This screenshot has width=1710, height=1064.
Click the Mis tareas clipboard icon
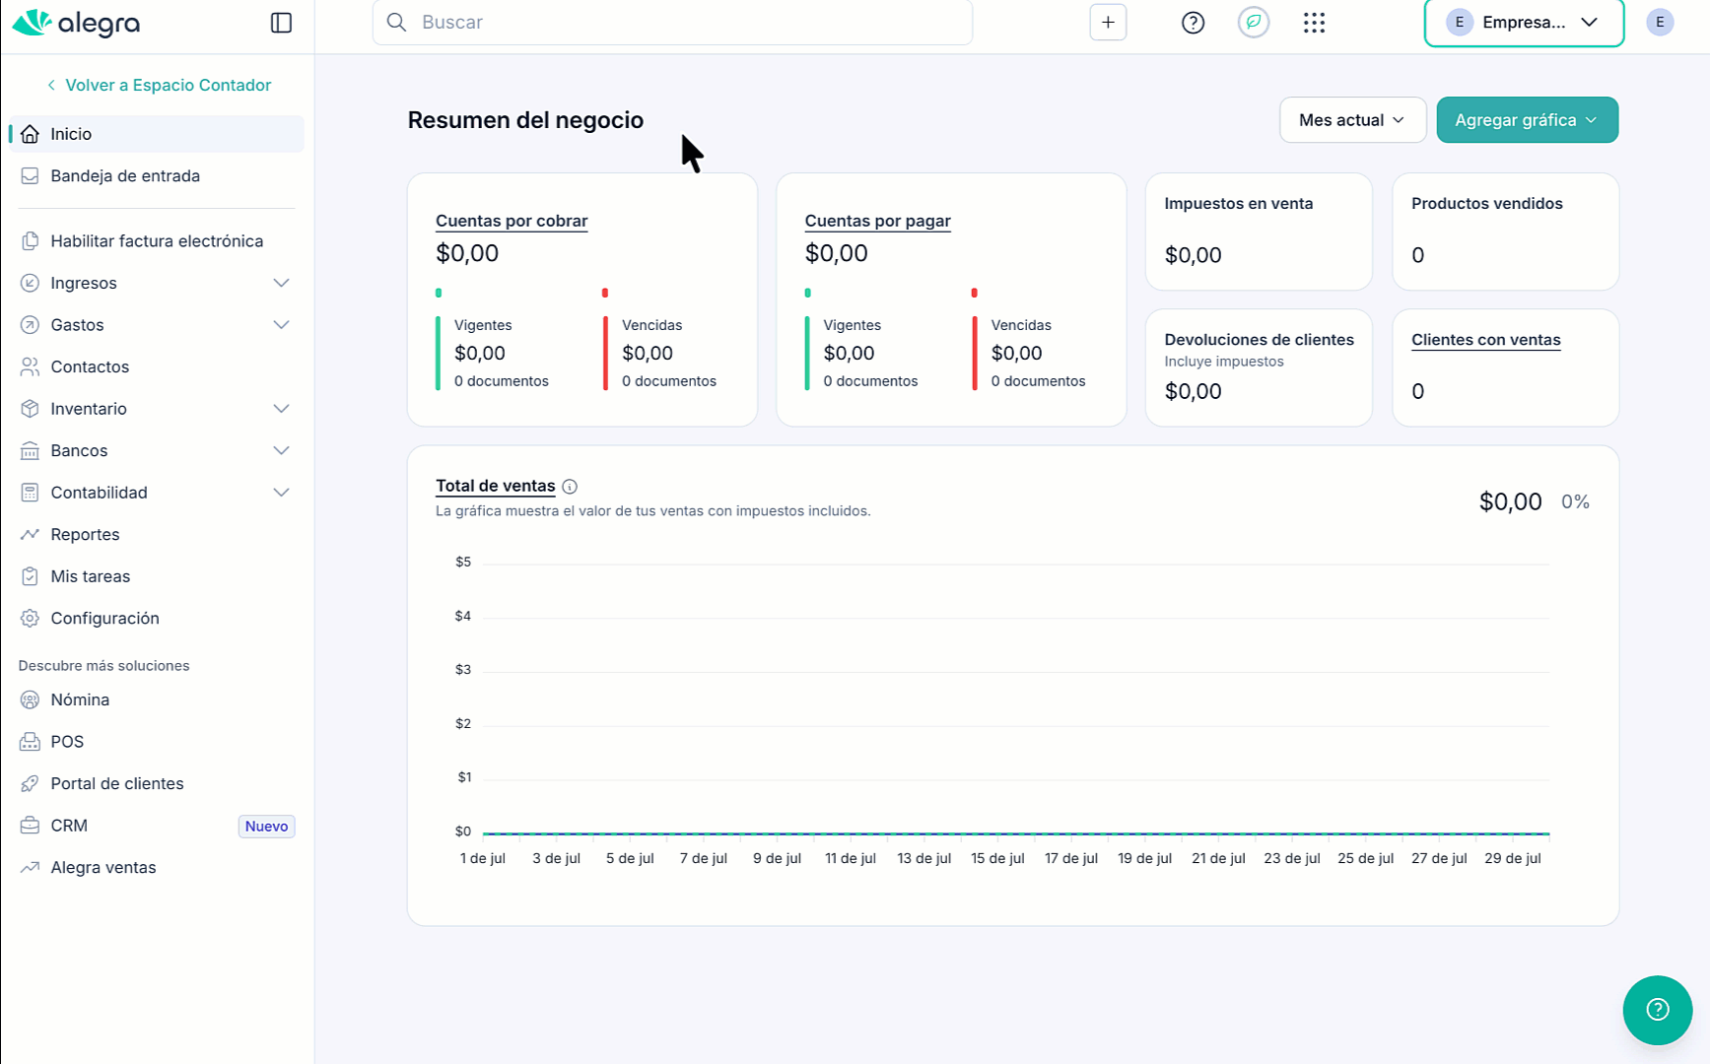click(x=31, y=576)
